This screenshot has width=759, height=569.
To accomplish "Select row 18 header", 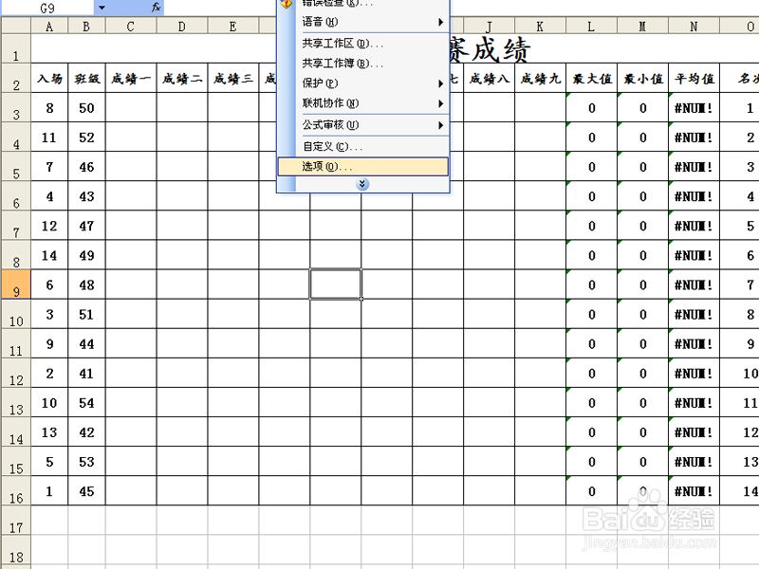I will click(x=16, y=550).
